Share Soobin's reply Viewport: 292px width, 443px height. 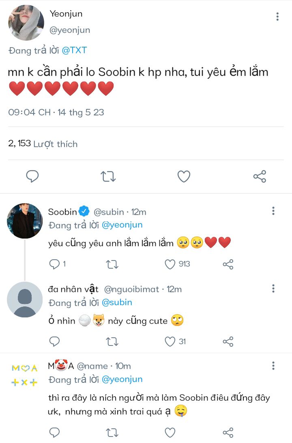tap(228, 265)
